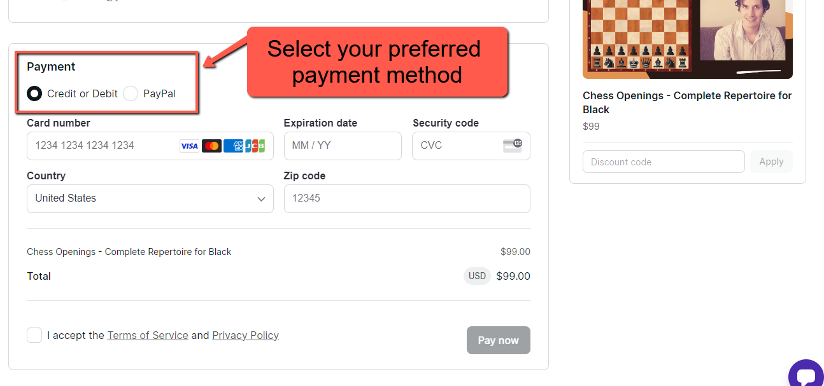Open the chat support bubble
824x386 pixels.
(805, 375)
